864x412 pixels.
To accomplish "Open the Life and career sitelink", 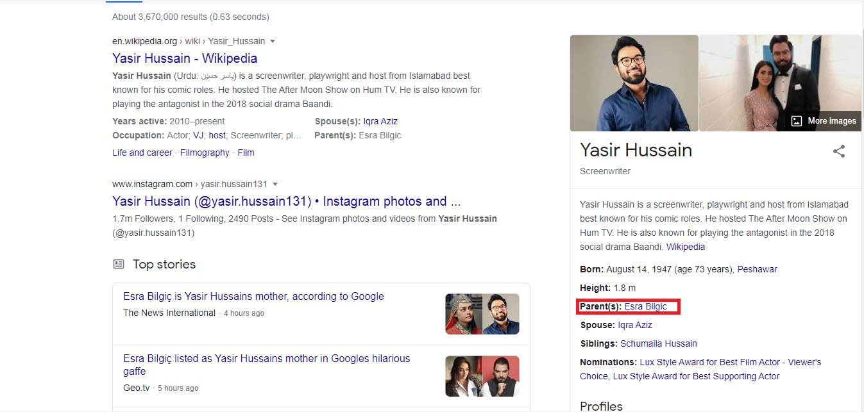I will click(x=142, y=152).
